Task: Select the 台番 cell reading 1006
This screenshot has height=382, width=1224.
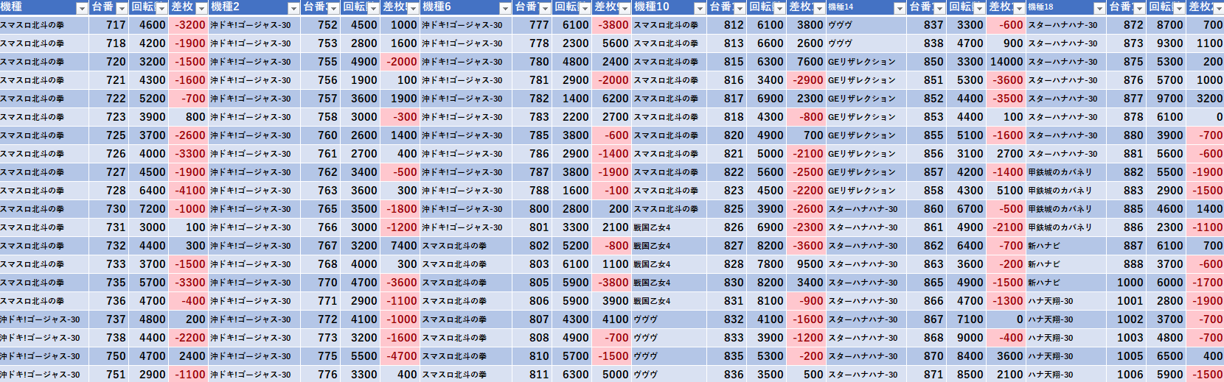Action: pyautogui.click(x=1126, y=375)
